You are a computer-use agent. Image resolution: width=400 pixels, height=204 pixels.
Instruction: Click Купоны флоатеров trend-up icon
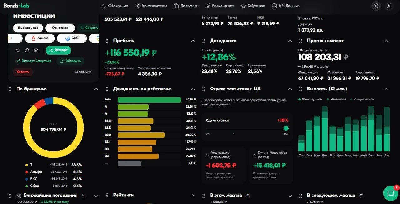[254, 155]
